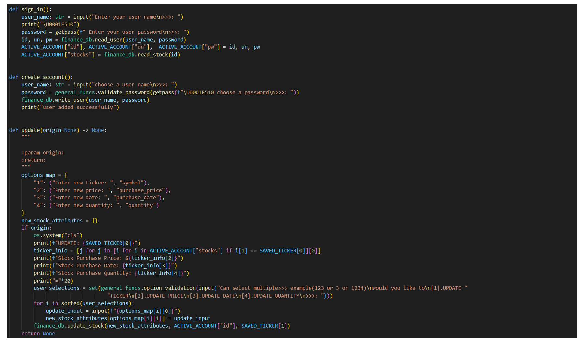Click the 'ACTIVE_ACCOUNT["id"], ACTIVE_ACCOUNT["un"]' assignment line
The width and height of the screenshot is (584, 342).
coord(141,47)
